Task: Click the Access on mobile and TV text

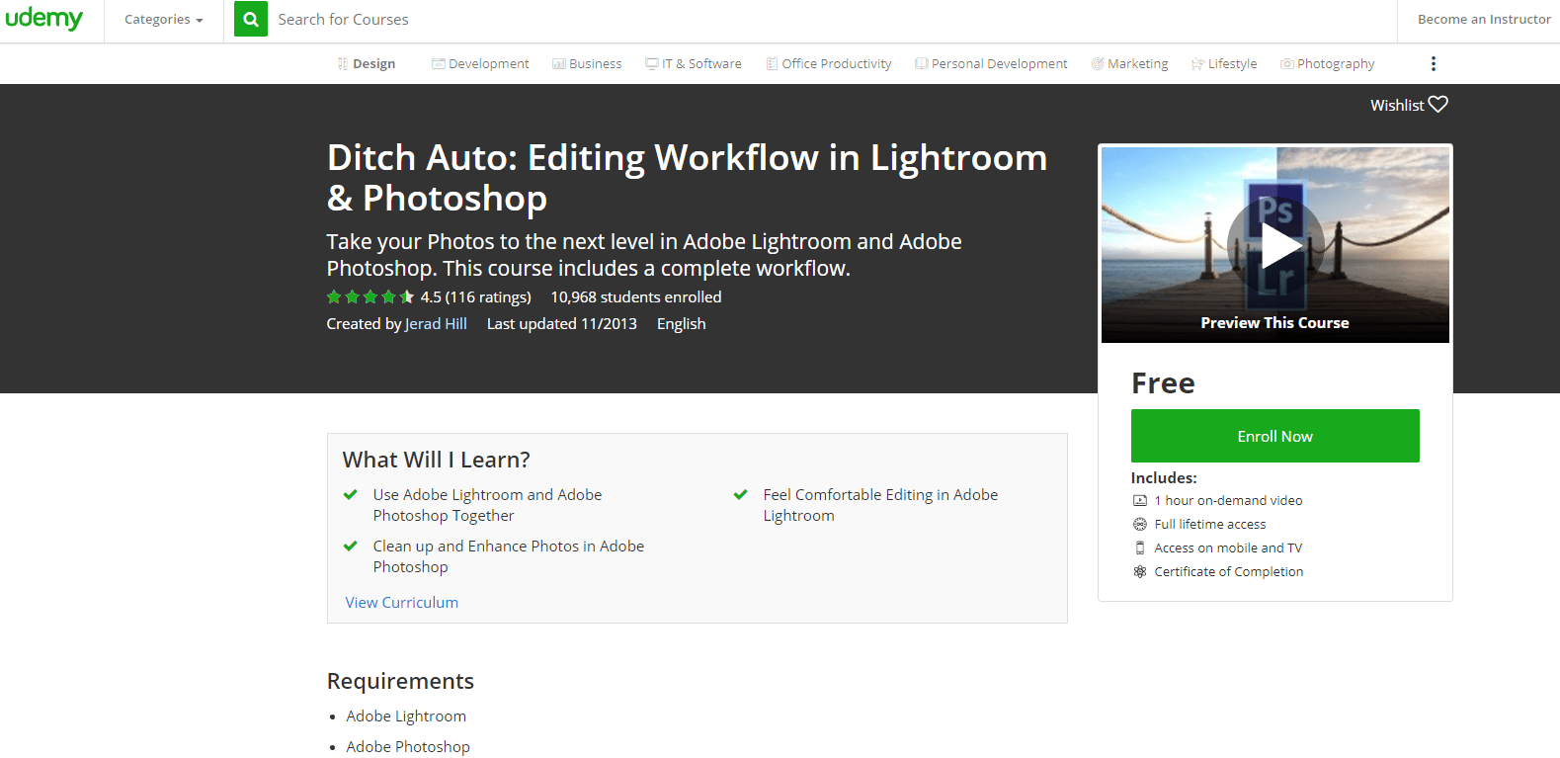Action: (x=1228, y=548)
